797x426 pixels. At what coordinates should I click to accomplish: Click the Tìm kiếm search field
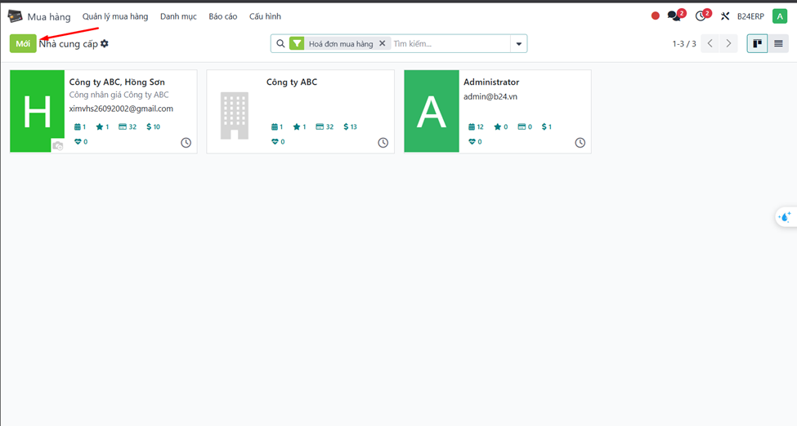450,43
